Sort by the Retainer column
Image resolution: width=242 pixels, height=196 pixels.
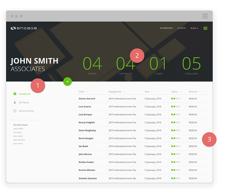[194, 92]
